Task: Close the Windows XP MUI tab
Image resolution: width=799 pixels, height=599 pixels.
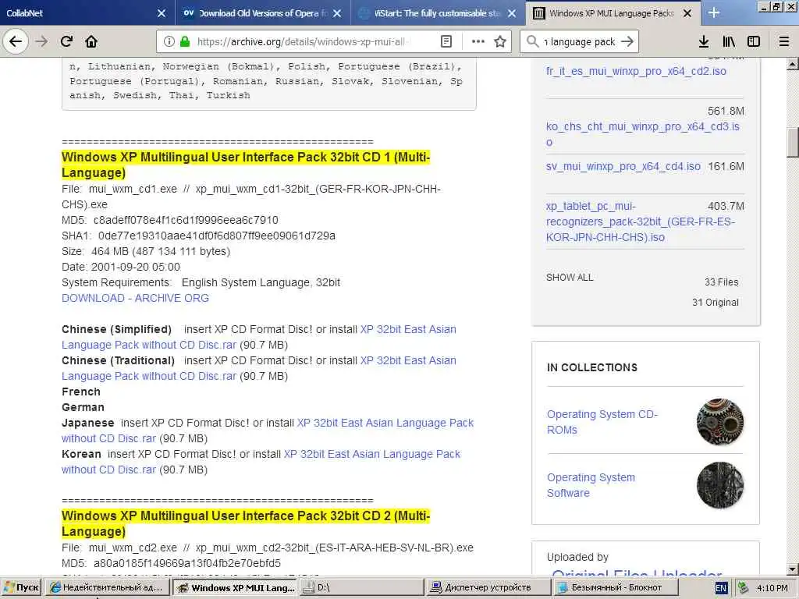Action: click(x=687, y=13)
